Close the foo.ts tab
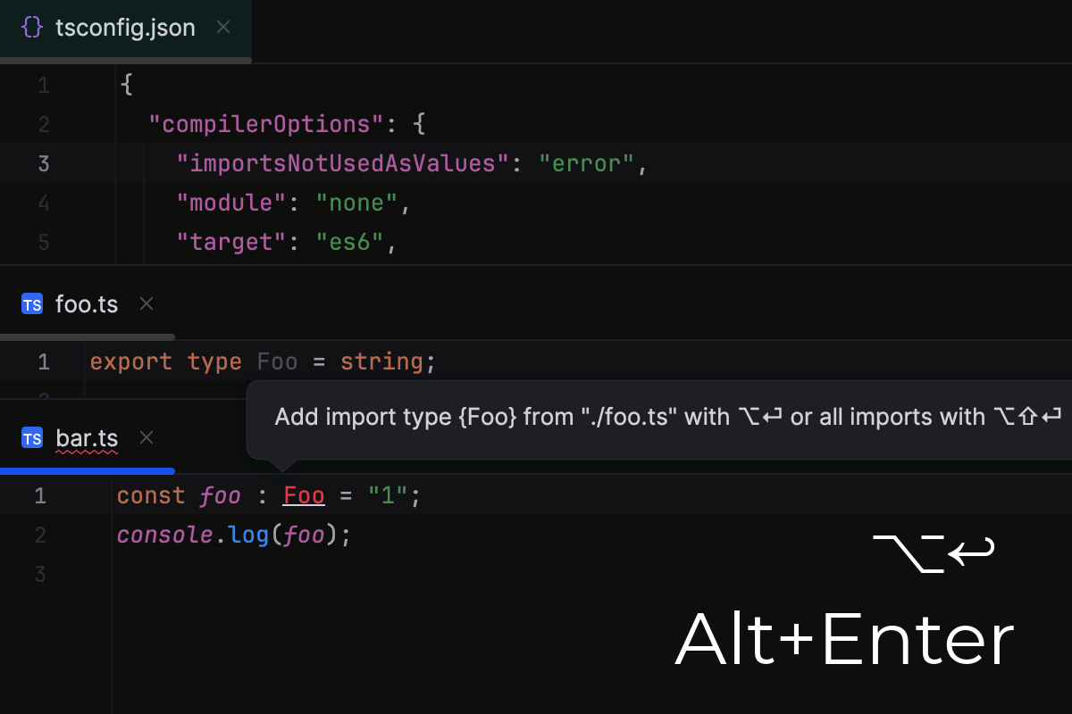 coord(146,303)
